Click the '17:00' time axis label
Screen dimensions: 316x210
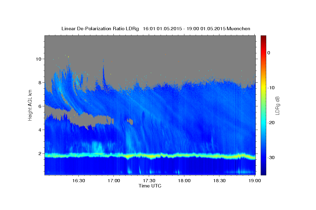(114, 181)
